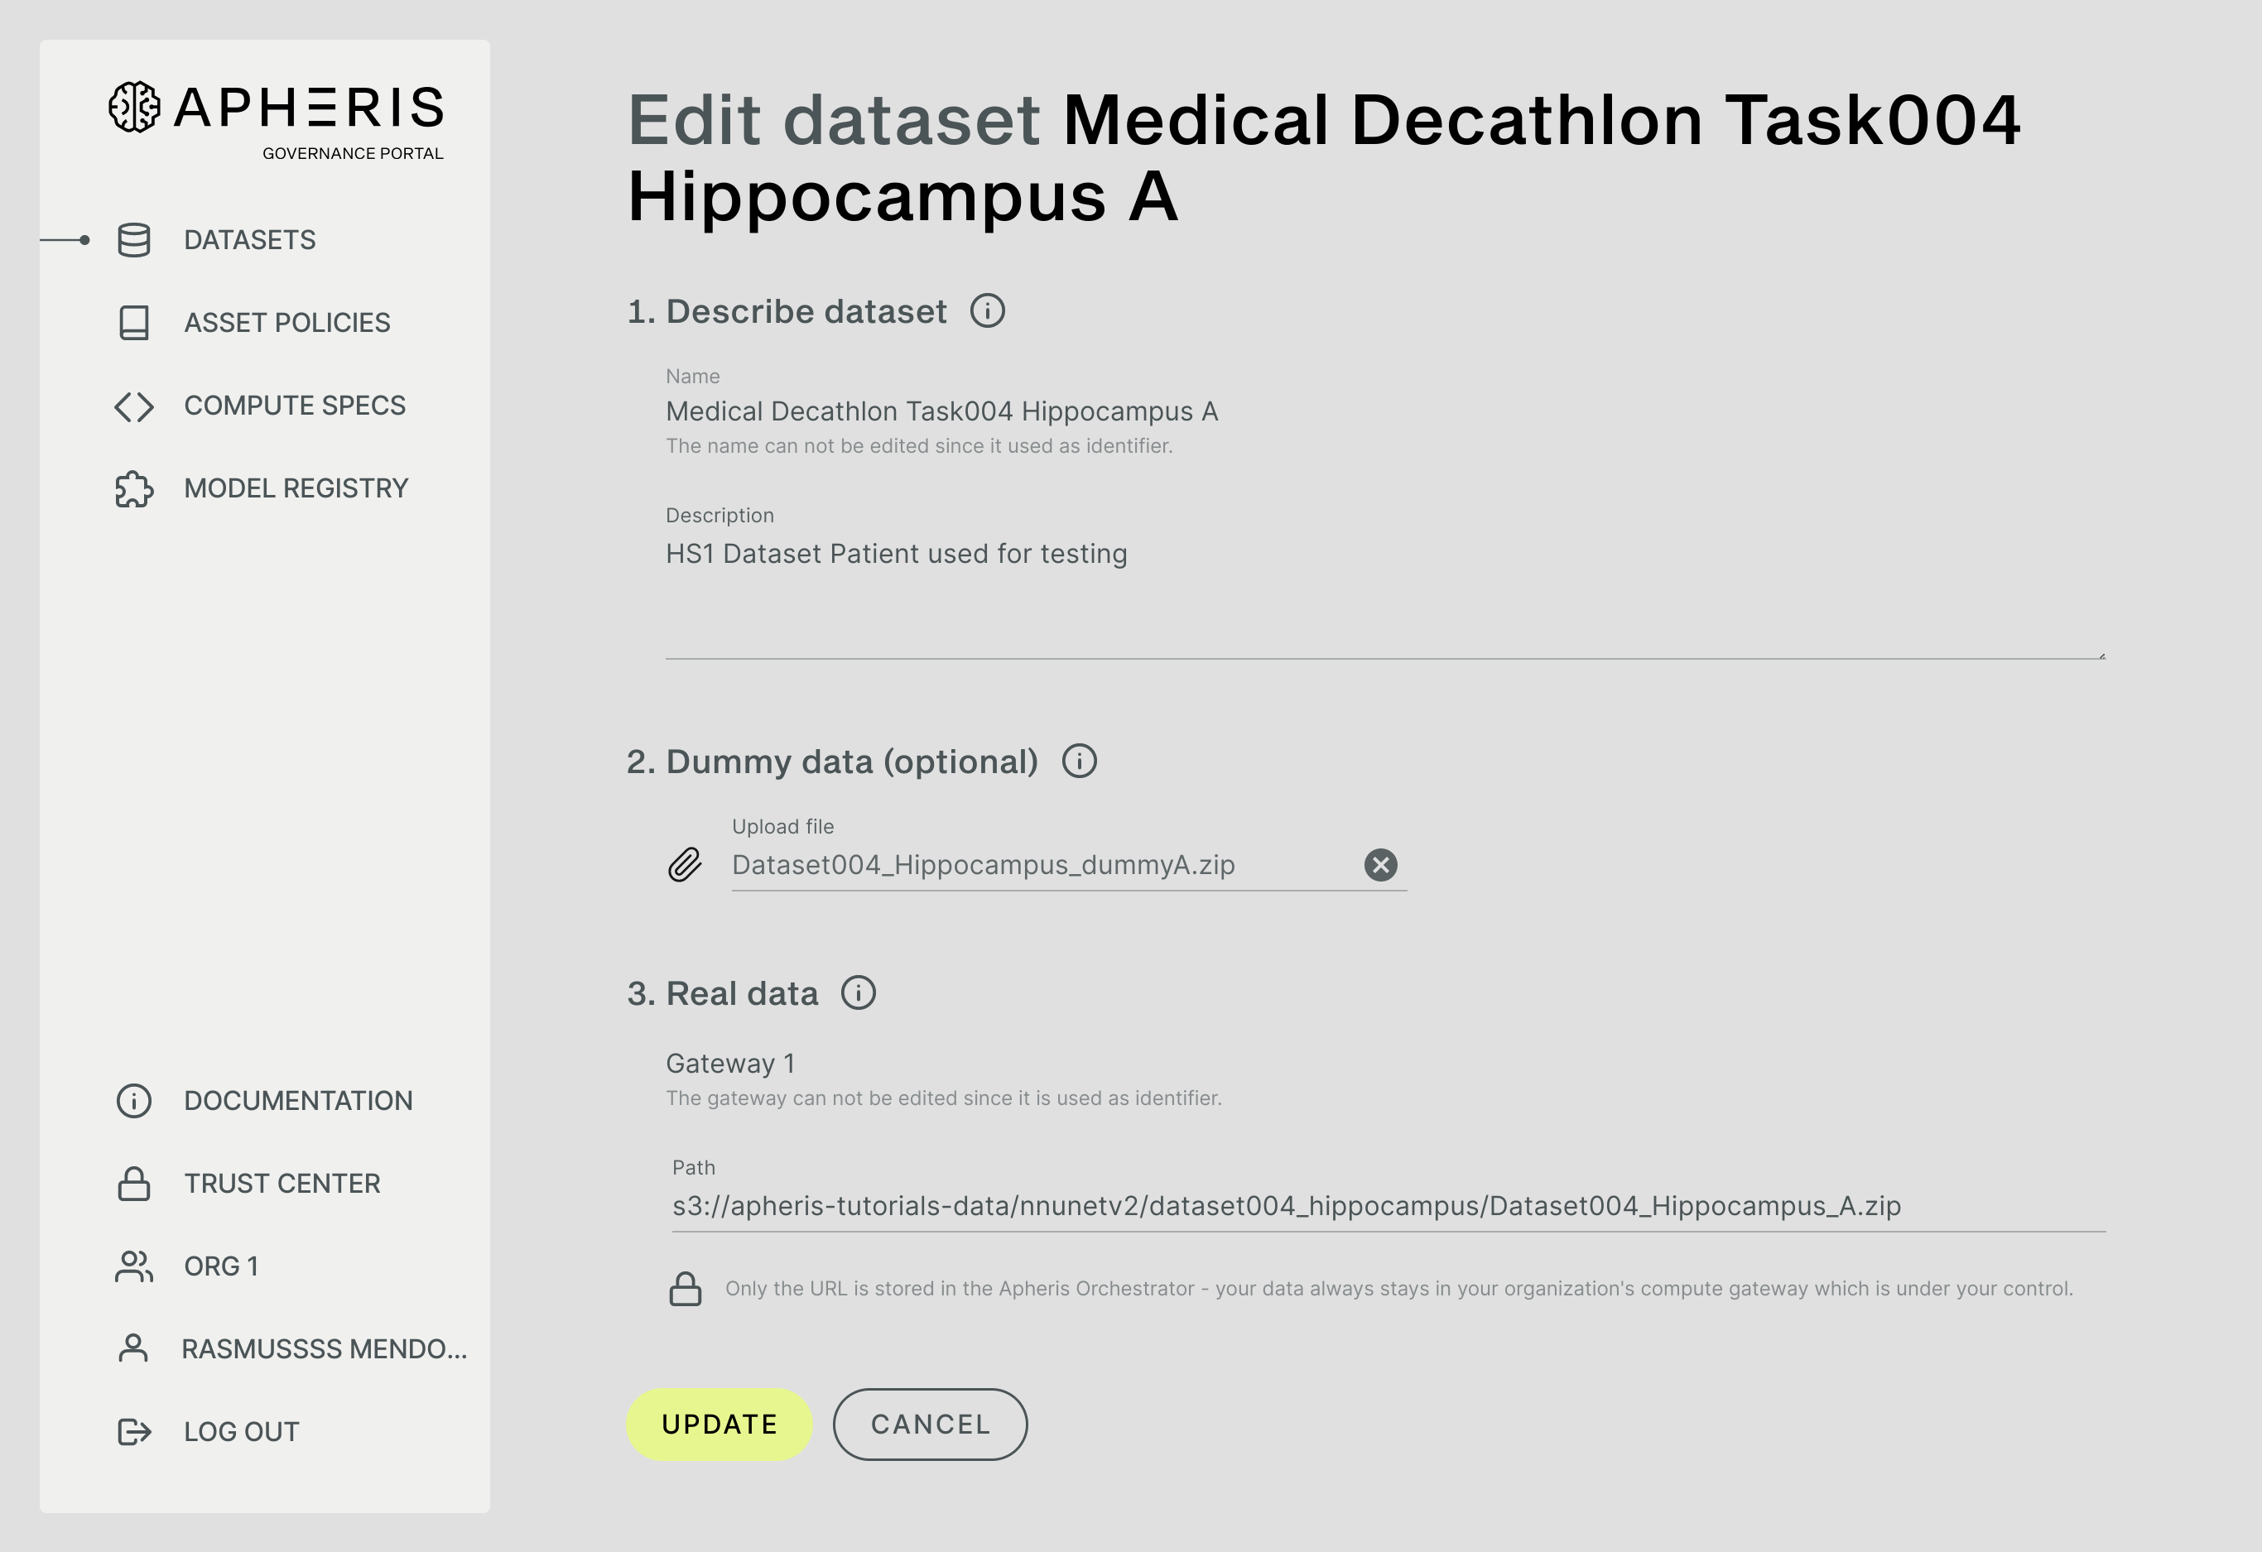The width and height of the screenshot is (2262, 1552).
Task: Click the paperclip attachment icon
Action: 684,864
